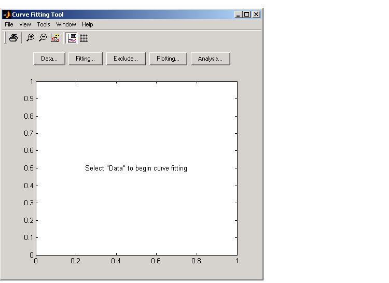Image resolution: width=389 pixels, height=283 pixels.
Task: Open the Help menu
Action: pyautogui.click(x=88, y=24)
